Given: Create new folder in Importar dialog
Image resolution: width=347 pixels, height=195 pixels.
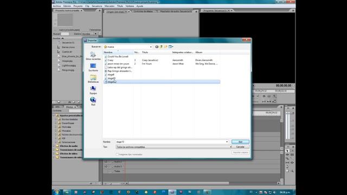Looking at the screenshot, I should click(x=165, y=47).
